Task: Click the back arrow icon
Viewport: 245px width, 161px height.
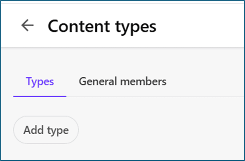Action: (x=27, y=26)
